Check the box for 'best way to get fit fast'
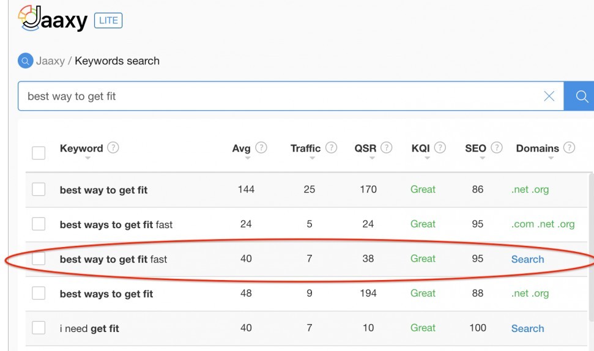Screen dimensions: 594x351 (39, 258)
